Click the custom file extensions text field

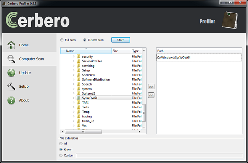pos(159,155)
